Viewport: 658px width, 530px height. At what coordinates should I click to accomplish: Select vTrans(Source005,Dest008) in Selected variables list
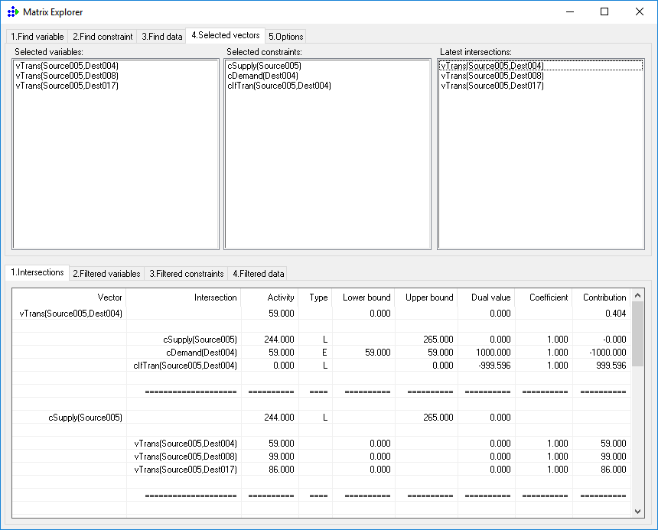pyautogui.click(x=67, y=76)
